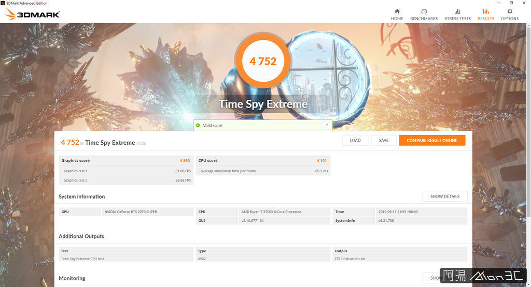Screen dimensions: 531x287
Task: Click the CPU instruction set output value
Action: coord(350,259)
